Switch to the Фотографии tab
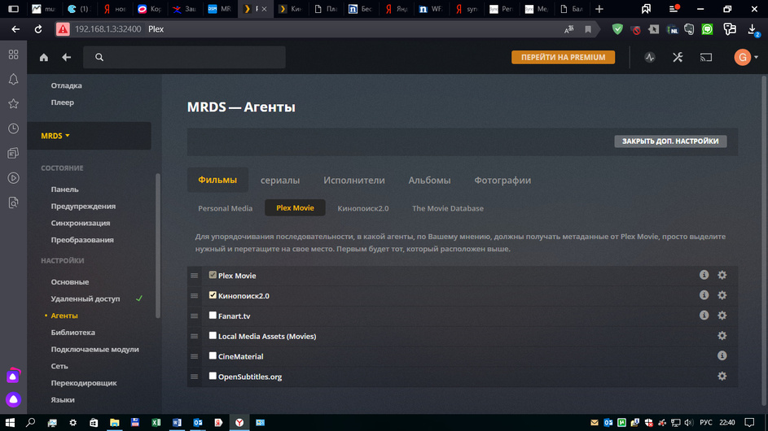The height and width of the screenshot is (431, 768). pos(502,180)
